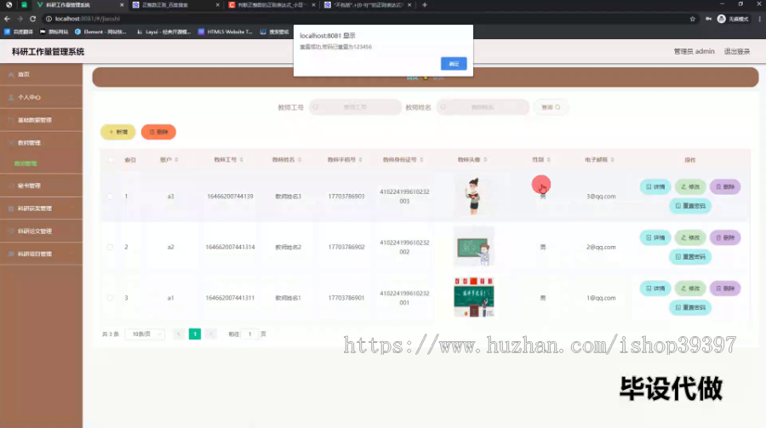Open the 10条/页 page size dropdown
The image size is (766, 428).
point(145,334)
